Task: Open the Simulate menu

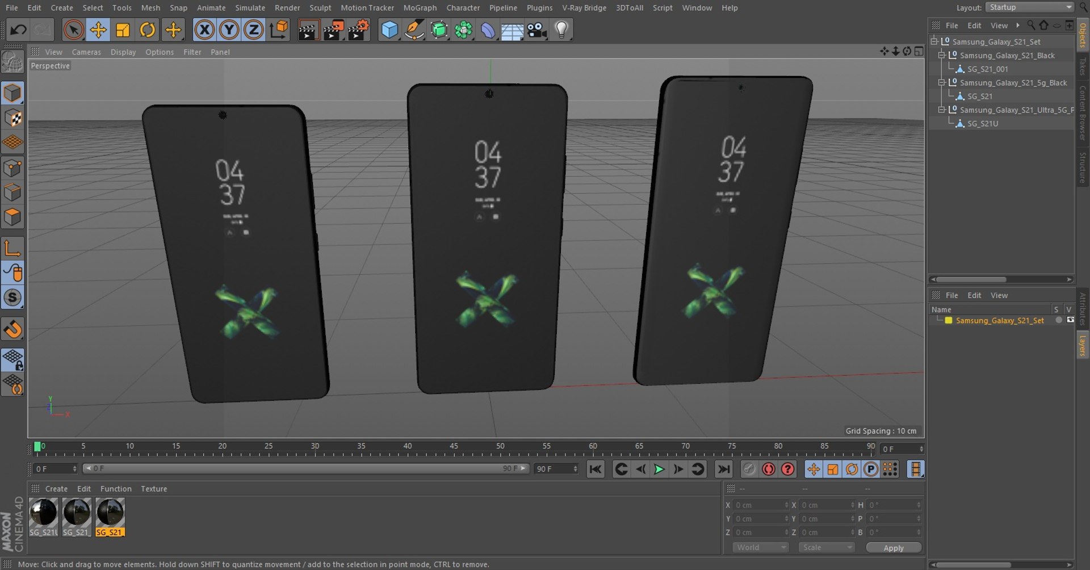Action: click(x=250, y=8)
